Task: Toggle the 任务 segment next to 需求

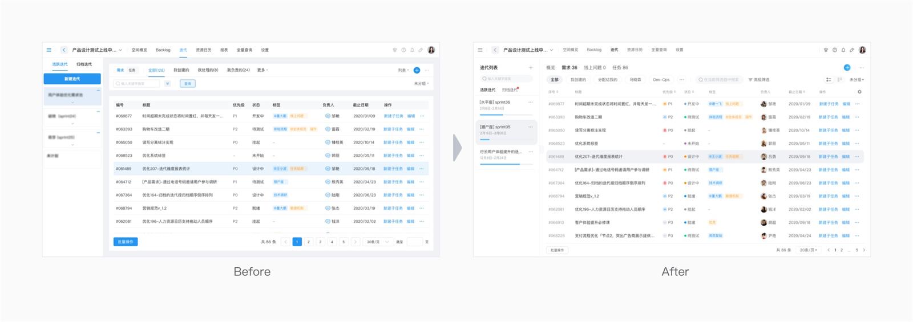Action: pyautogui.click(x=132, y=70)
